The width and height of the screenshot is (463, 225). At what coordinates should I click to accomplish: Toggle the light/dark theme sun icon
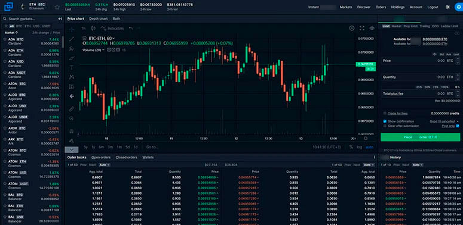(447, 7)
